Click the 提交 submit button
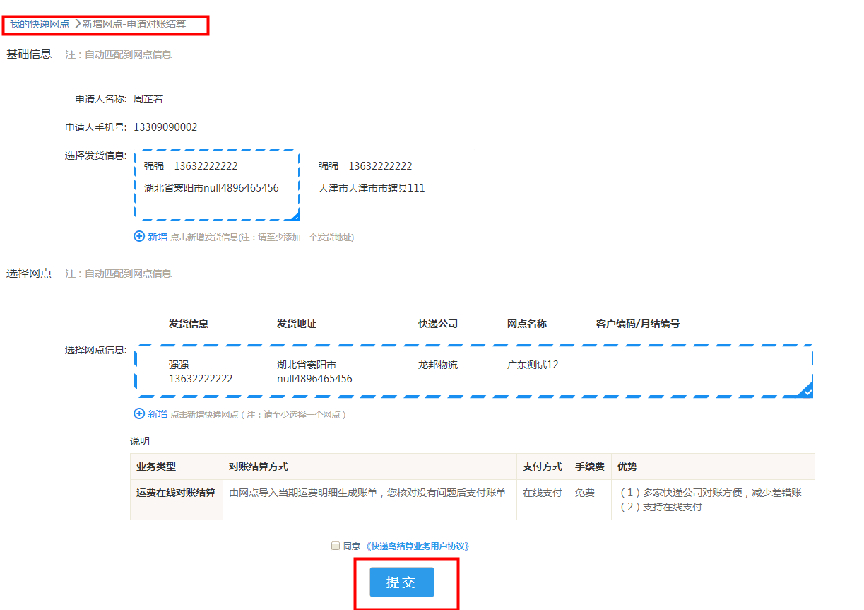This screenshot has height=610, width=864. coord(401,582)
